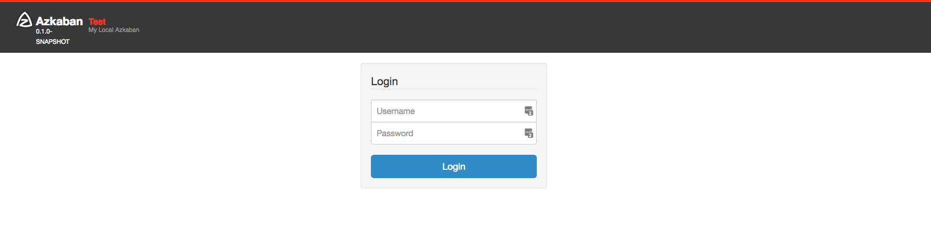This screenshot has height=225, width=931.
Task: Click divider line under Login heading
Action: (453, 89)
